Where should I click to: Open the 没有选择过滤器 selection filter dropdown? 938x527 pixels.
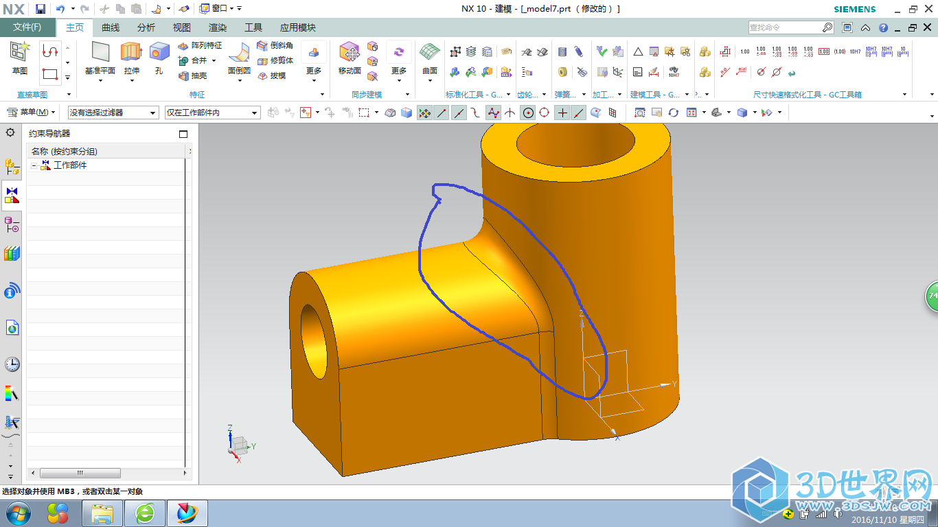pyautogui.click(x=113, y=113)
